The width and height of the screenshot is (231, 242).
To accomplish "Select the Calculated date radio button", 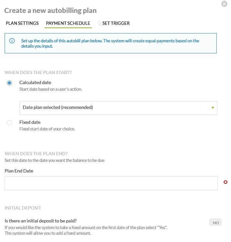I will tap(10, 83).
